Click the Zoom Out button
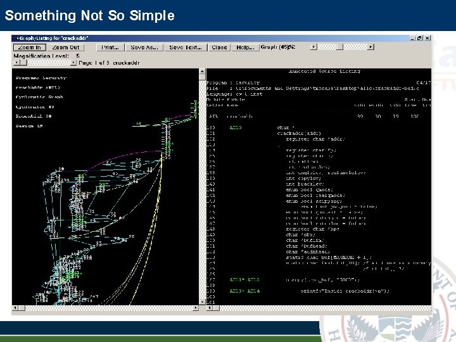The width and height of the screenshot is (456, 342). [66, 47]
